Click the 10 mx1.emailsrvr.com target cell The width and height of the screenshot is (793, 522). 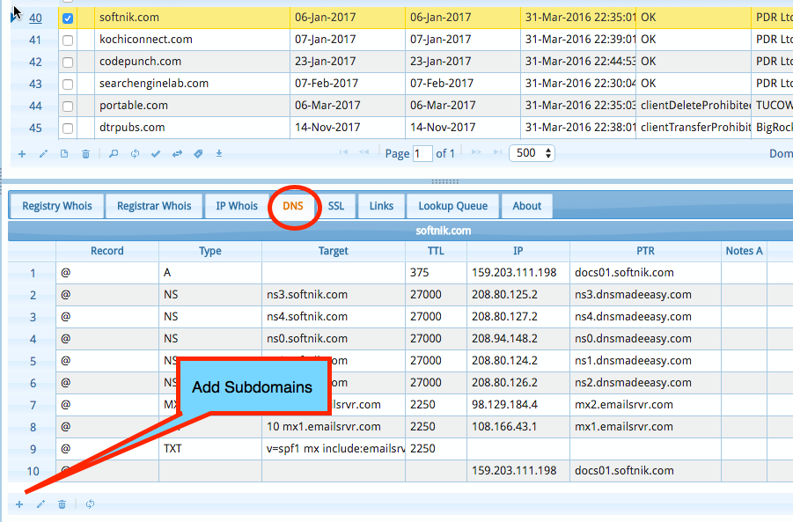tap(334, 427)
